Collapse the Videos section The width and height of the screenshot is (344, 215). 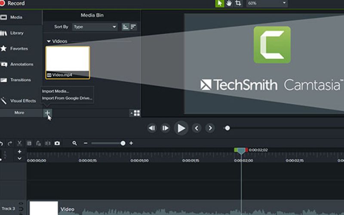pos(49,41)
